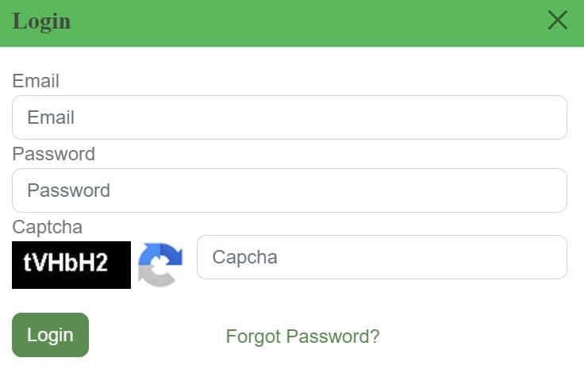584x373 pixels.
Task: Click the Email field label
Action: [36, 81]
